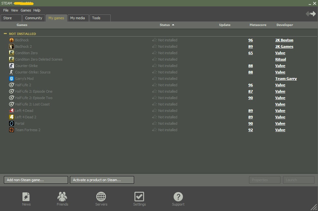Toggle favorite star for Counter-Strike: Source
This screenshot has width=318, height=211.
click(155, 72)
